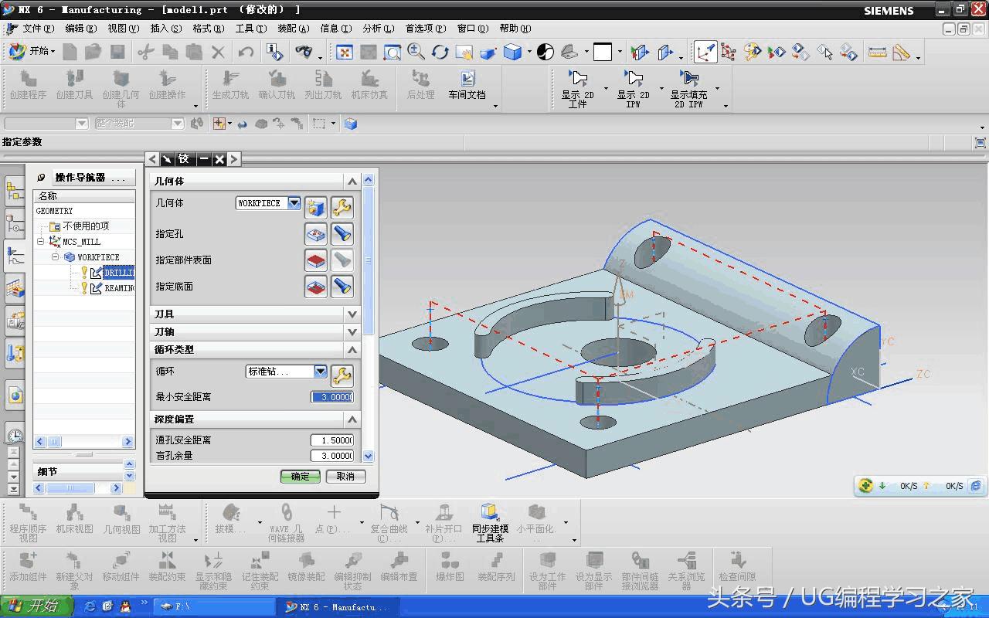The height and width of the screenshot is (618, 989).
Task: Click the select holes icon beside 指定孔
Action: click(316, 234)
